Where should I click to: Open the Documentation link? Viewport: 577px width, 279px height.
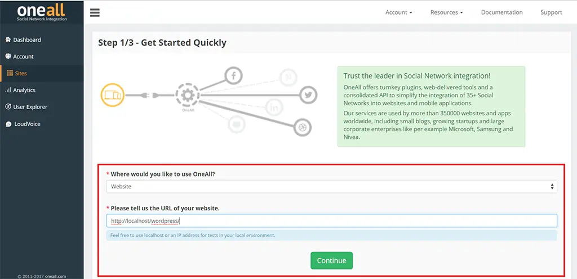point(501,12)
